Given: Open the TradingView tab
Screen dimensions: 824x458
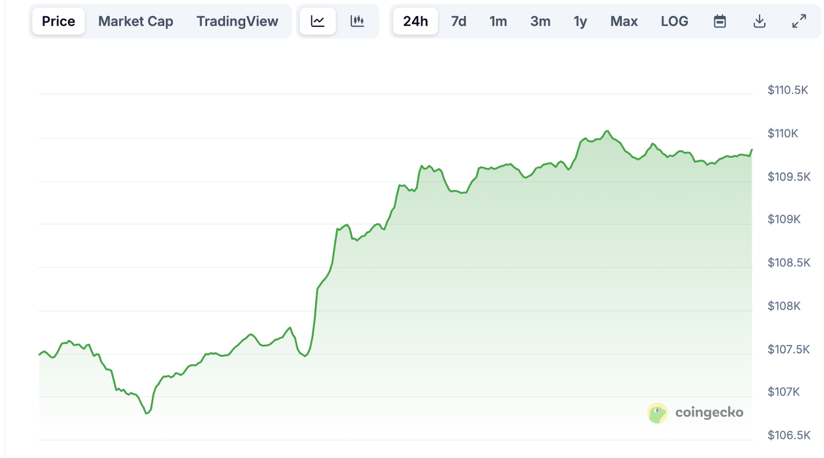Looking at the screenshot, I should (x=237, y=21).
